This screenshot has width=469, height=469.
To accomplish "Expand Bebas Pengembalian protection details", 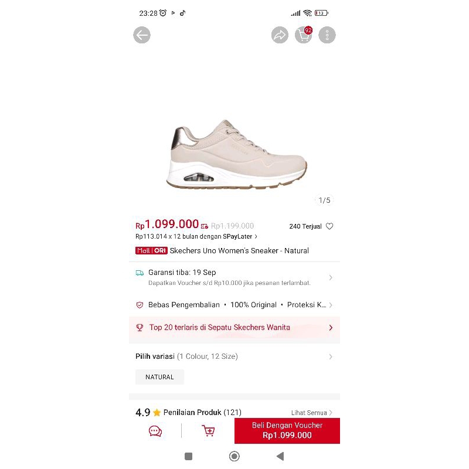I will [x=234, y=305].
